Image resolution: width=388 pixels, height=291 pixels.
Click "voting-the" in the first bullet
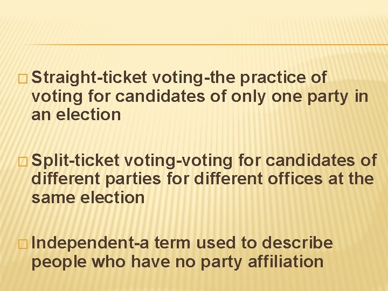(x=193, y=78)
